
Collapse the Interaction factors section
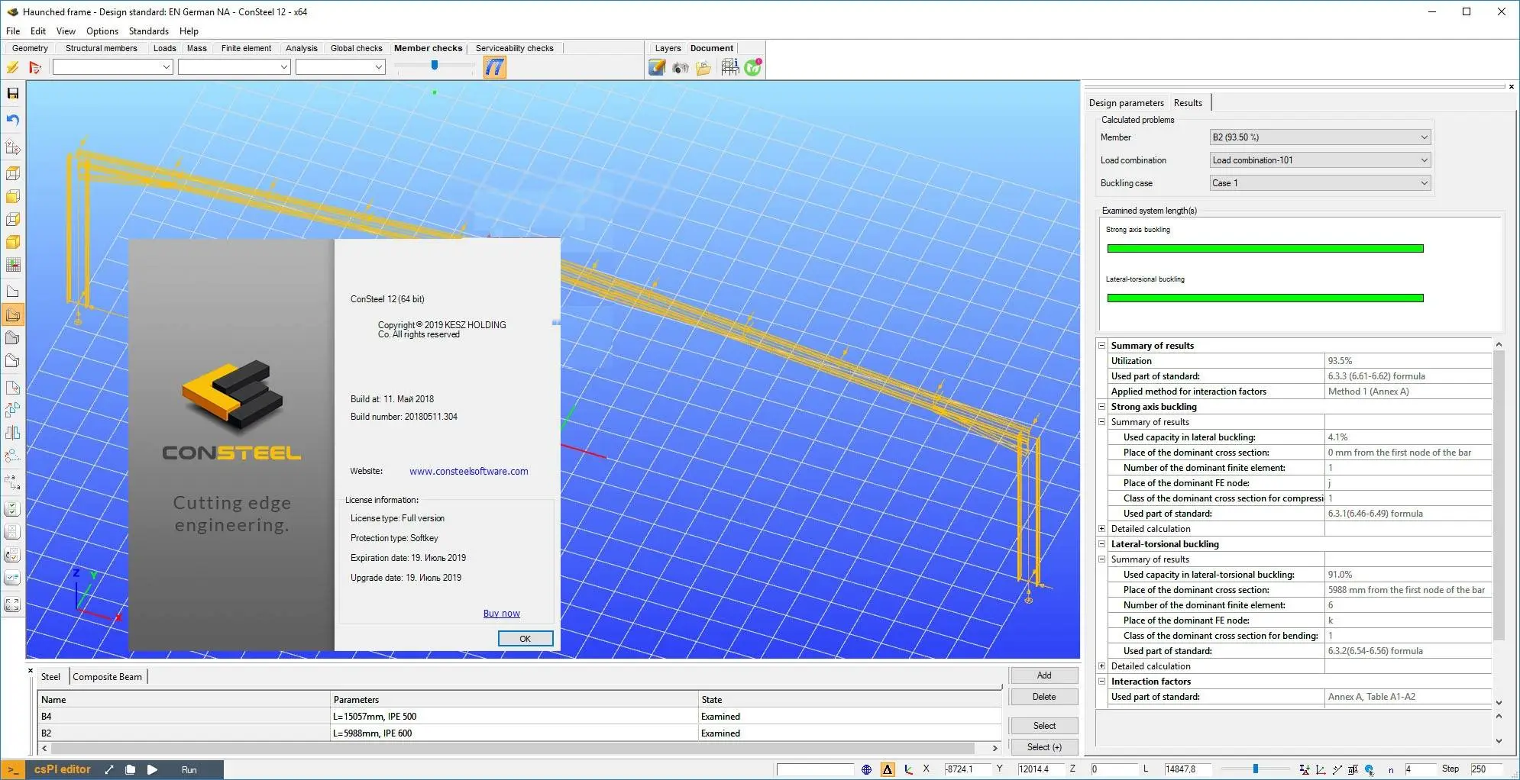point(1102,682)
